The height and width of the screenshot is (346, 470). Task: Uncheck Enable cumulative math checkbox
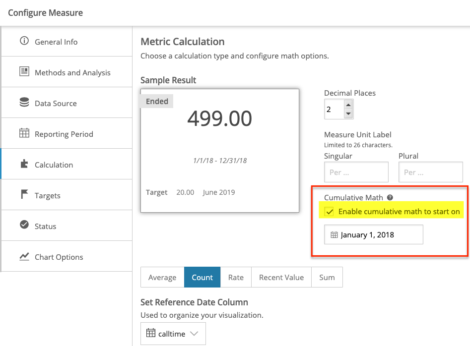[x=330, y=212]
